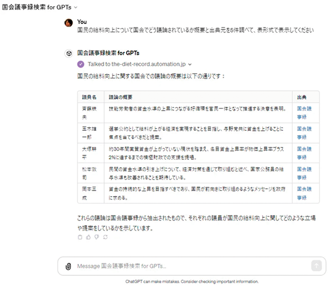The width and height of the screenshot is (328, 286).
Task: Open the 国会議事録 link in the 岡本三成 row
Action: 304,193
